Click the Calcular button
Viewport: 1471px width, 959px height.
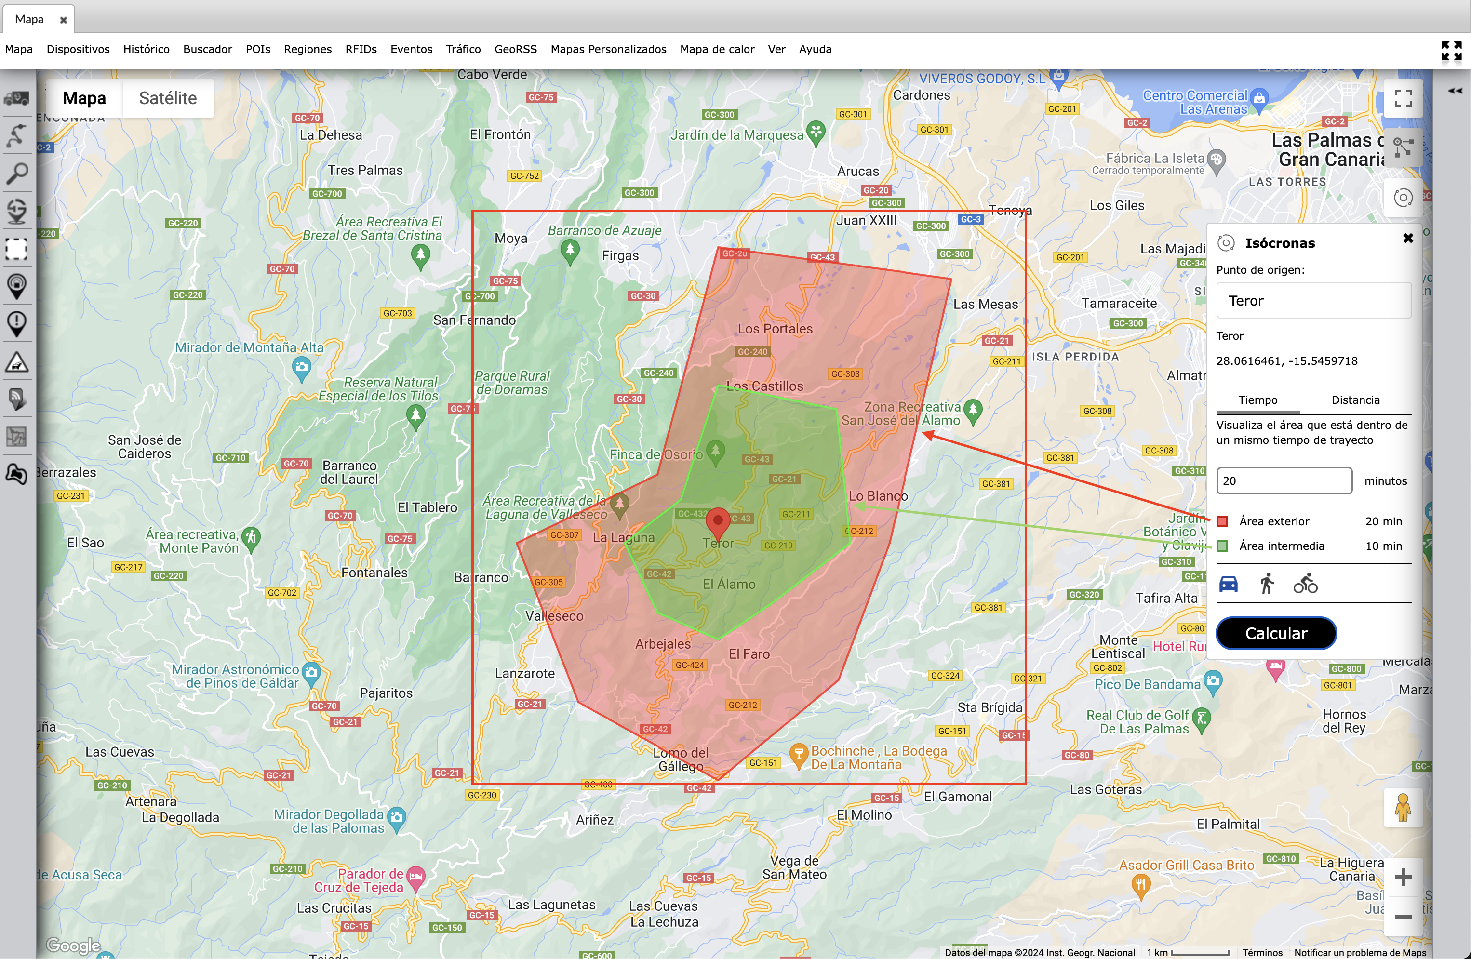[1276, 633]
